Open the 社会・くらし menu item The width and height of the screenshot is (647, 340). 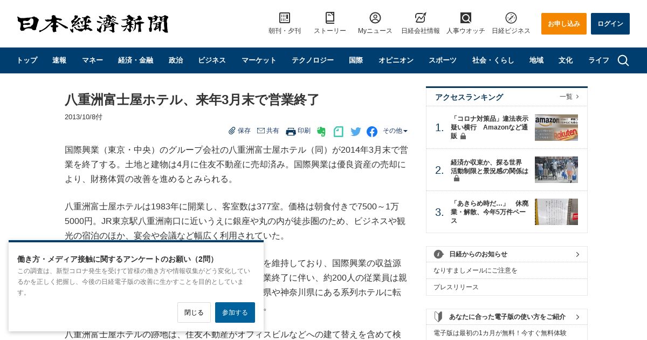[x=493, y=60]
